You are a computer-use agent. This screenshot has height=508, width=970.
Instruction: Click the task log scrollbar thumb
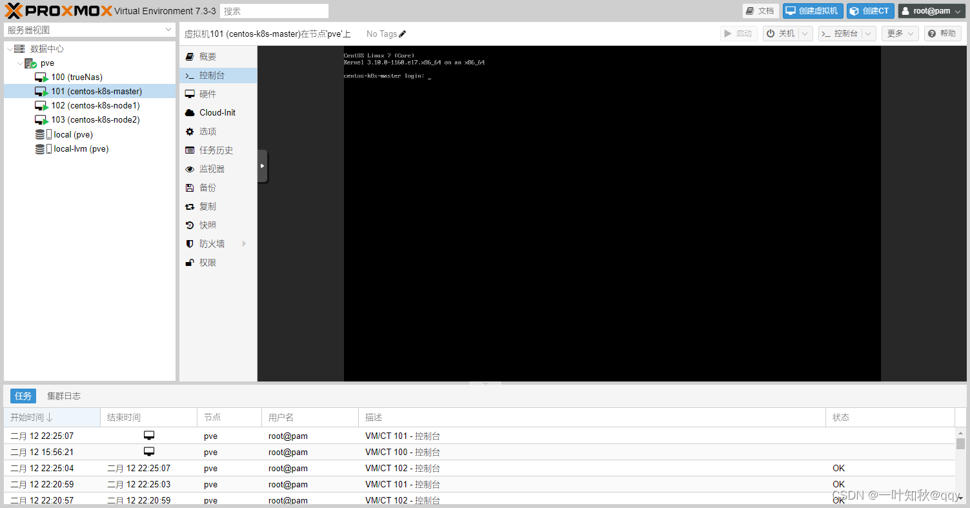pos(961,444)
